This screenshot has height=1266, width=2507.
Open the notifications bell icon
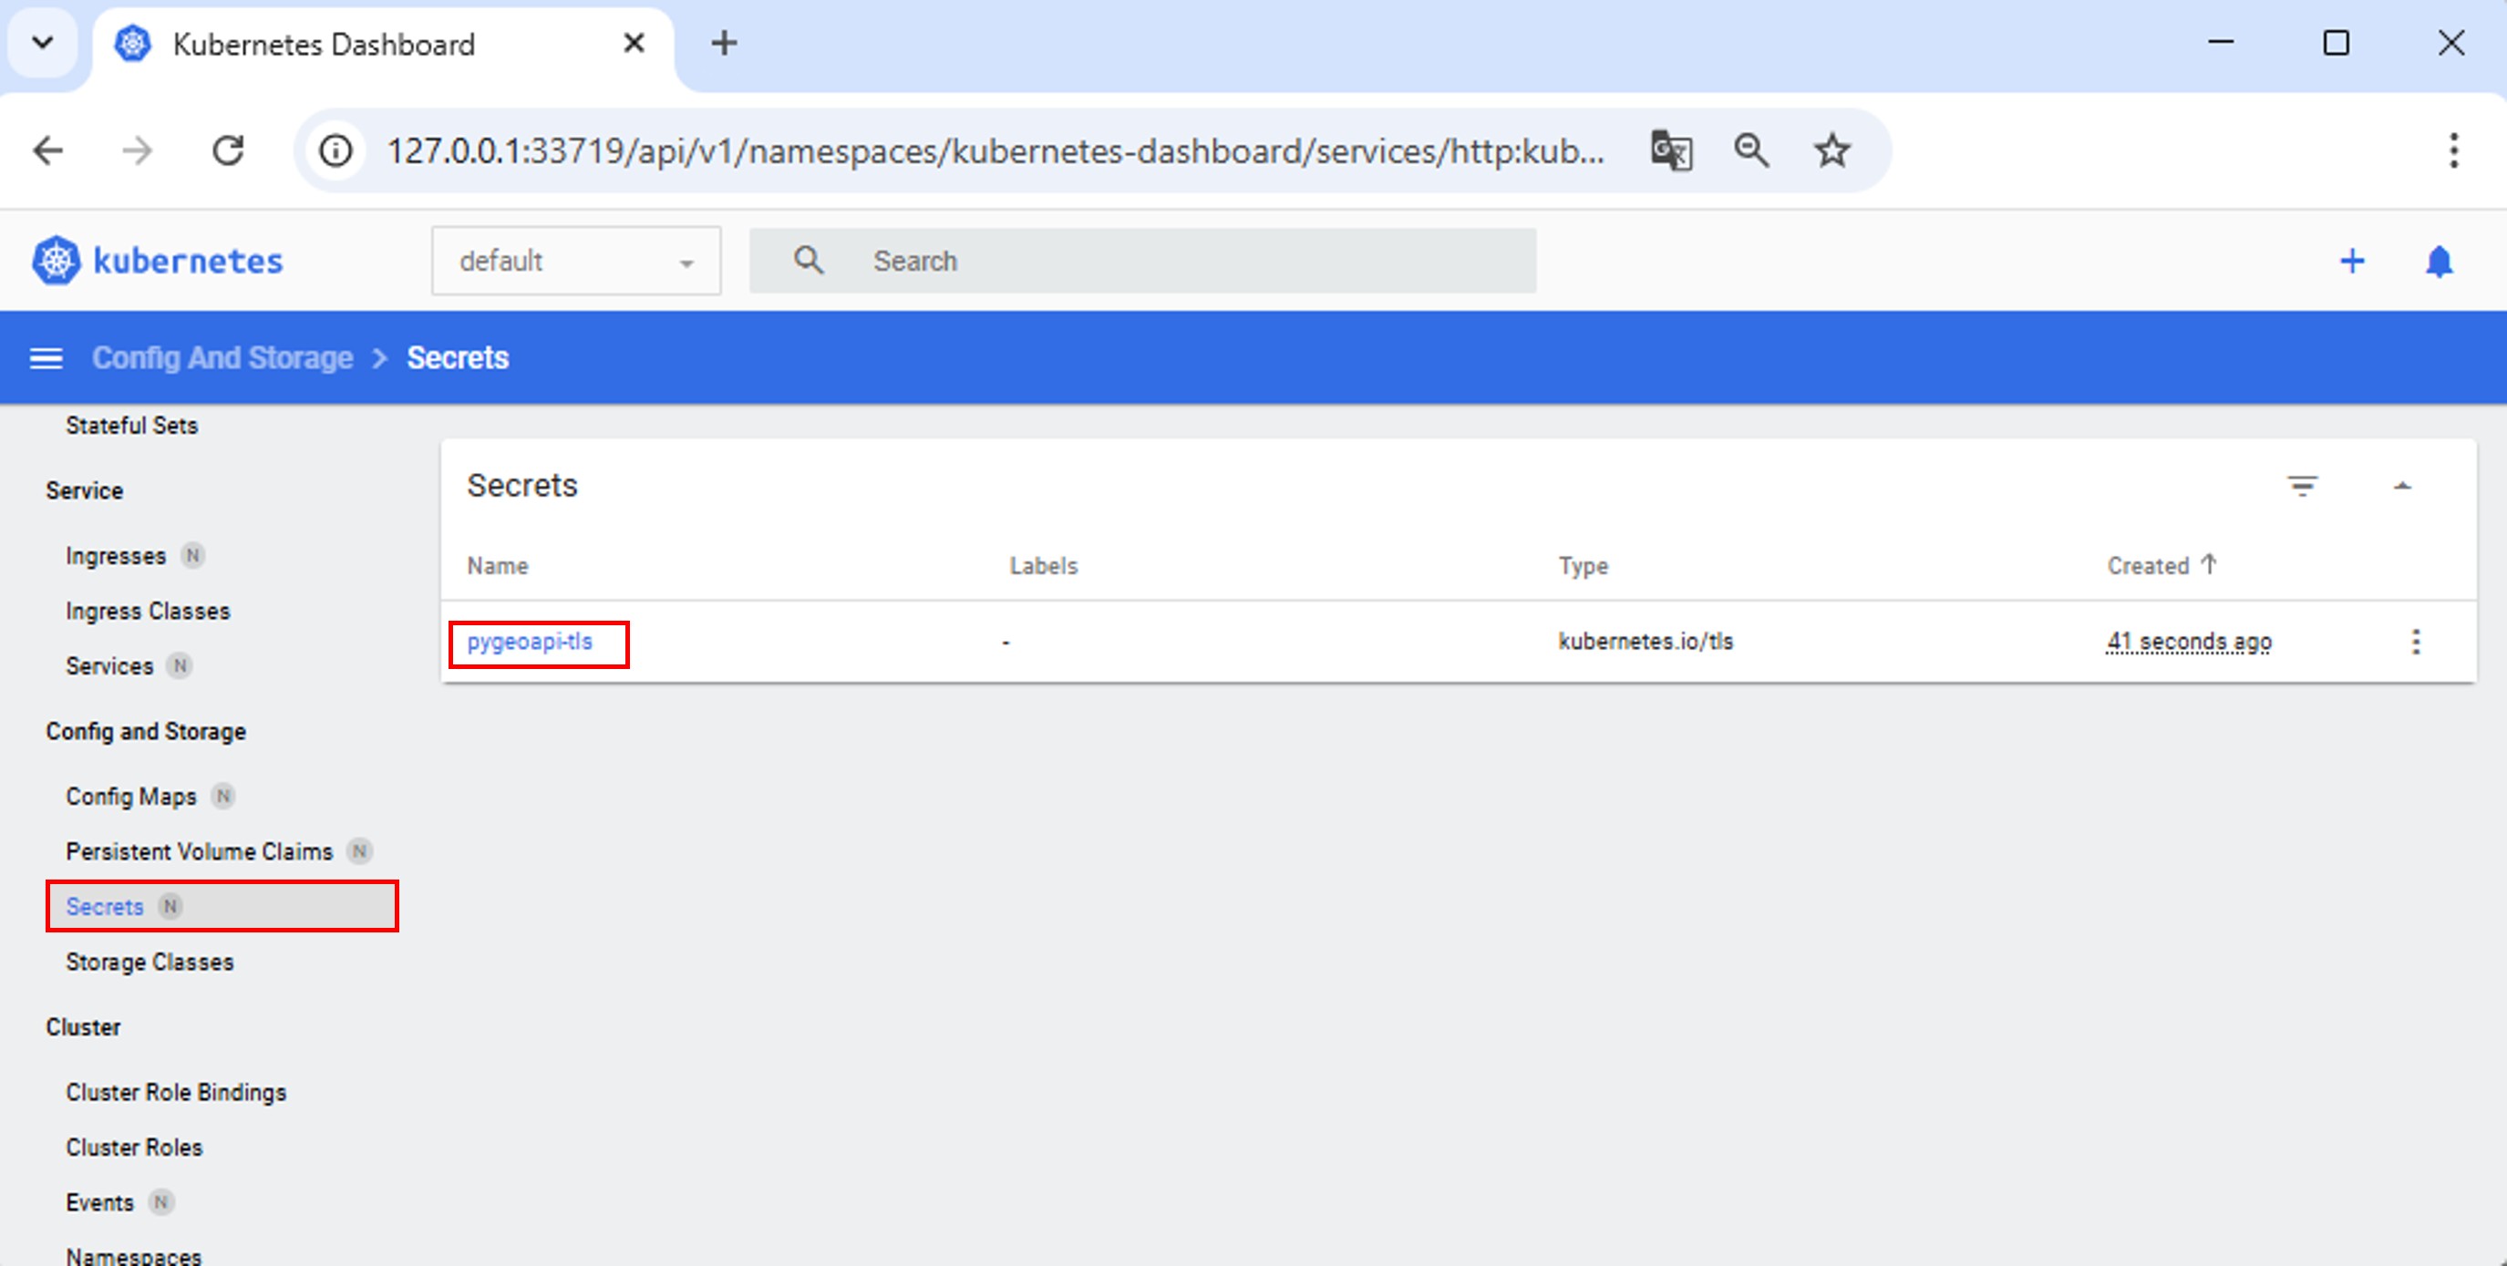point(2438,261)
